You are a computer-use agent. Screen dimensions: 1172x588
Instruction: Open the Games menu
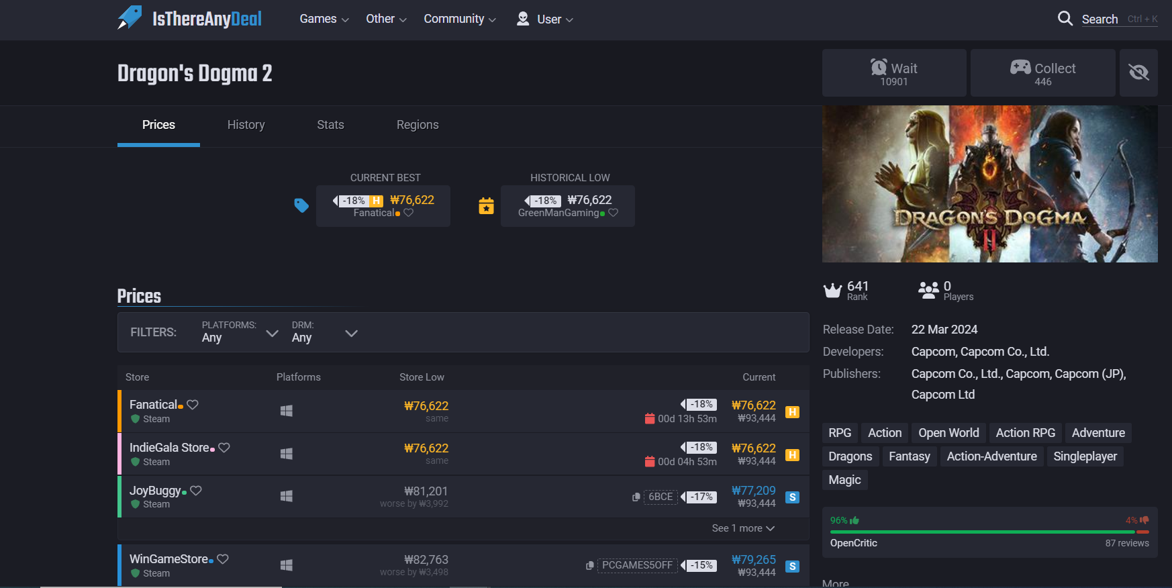[324, 19]
